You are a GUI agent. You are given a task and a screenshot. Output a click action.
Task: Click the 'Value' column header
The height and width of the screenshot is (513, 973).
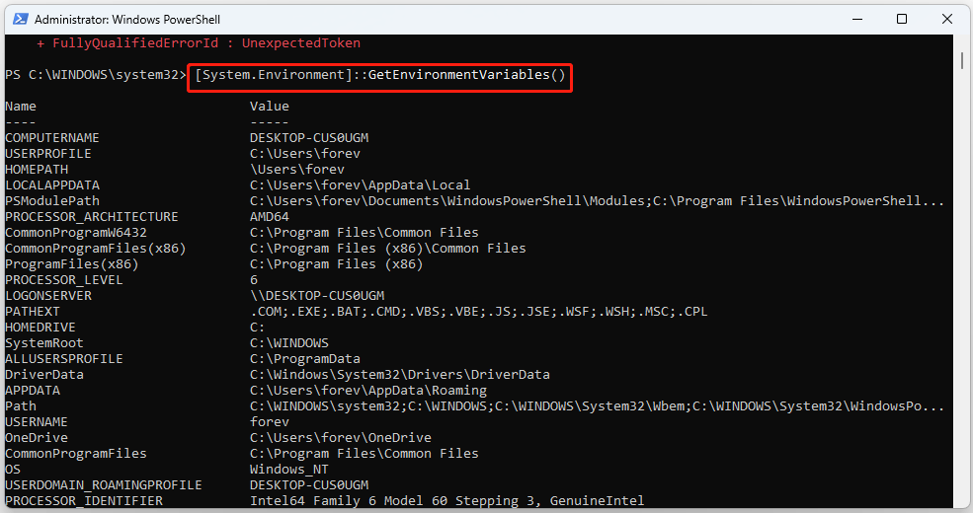[270, 107]
